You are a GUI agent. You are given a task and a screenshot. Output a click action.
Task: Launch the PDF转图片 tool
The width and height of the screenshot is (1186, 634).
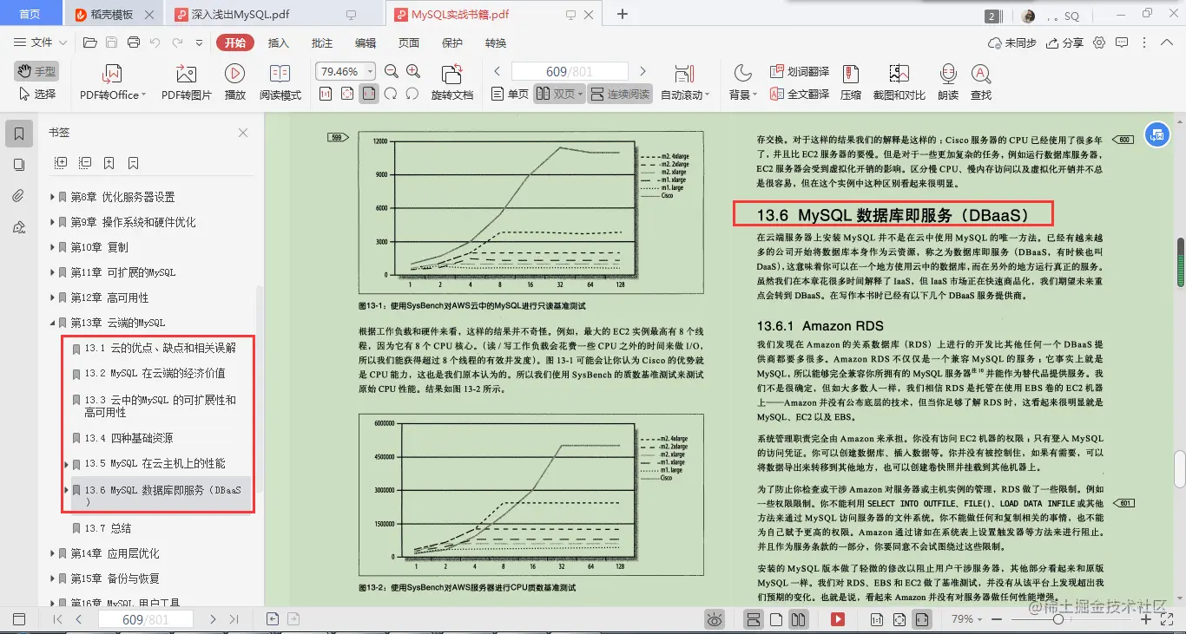186,82
